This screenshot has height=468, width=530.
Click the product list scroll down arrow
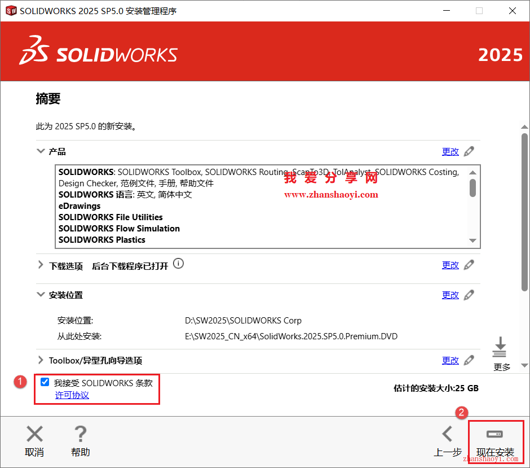473,240
